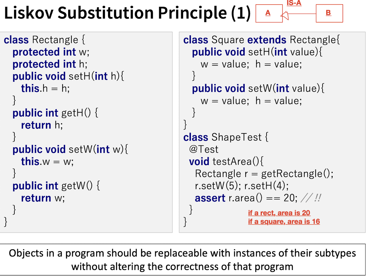Click the "// !!" comment after the assert
The image size is (368, 276).
coord(311,198)
